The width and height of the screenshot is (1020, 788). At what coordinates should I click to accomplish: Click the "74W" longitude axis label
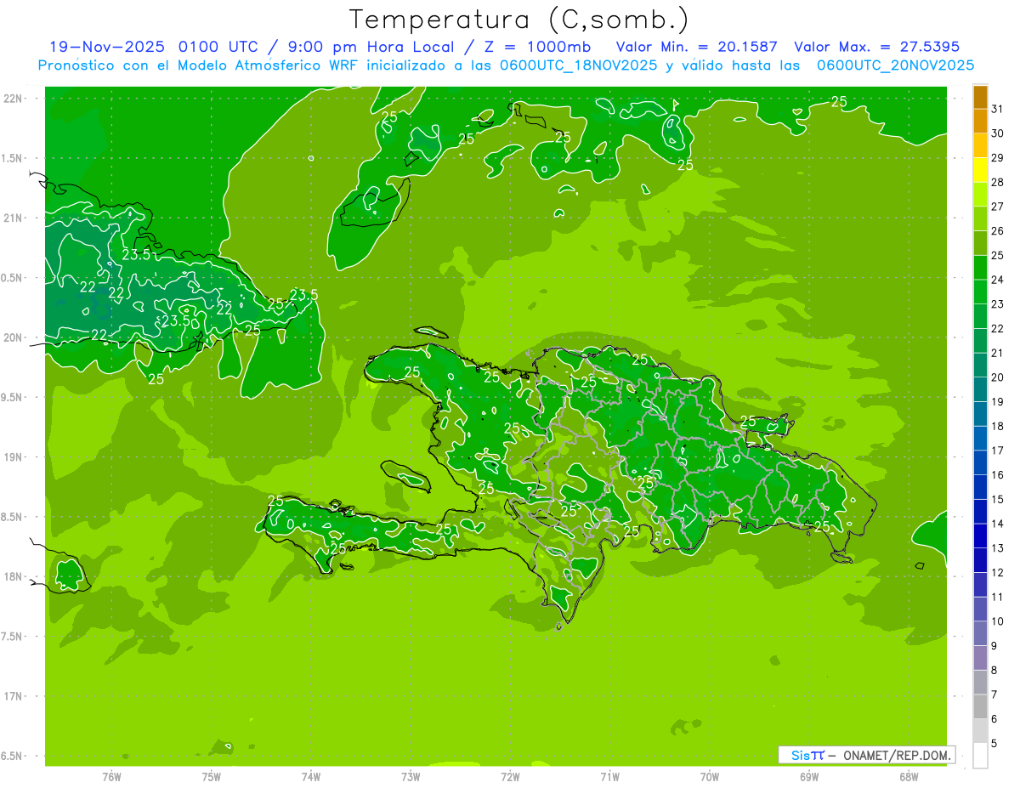[x=310, y=777]
